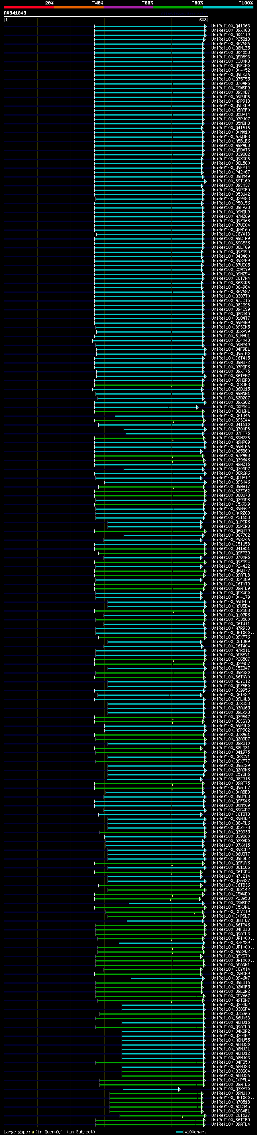Select label UniRef100_B7FF75

click(x=230, y=434)
